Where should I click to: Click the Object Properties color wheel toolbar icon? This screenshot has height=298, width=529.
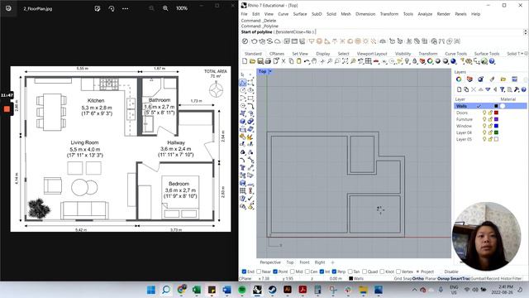430,61
